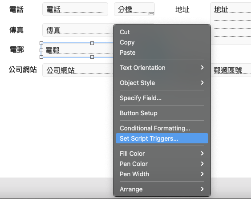Click the 分機 extension field
Viewport: 251px width, 199px height.
(134, 9)
